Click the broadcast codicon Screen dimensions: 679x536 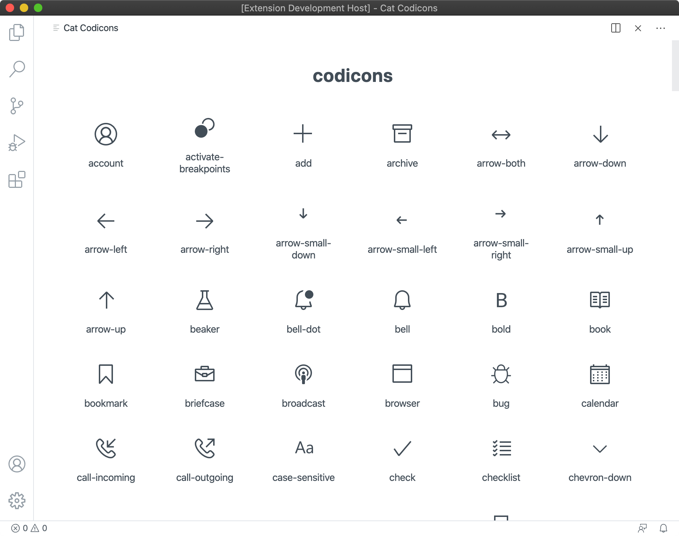click(x=303, y=374)
